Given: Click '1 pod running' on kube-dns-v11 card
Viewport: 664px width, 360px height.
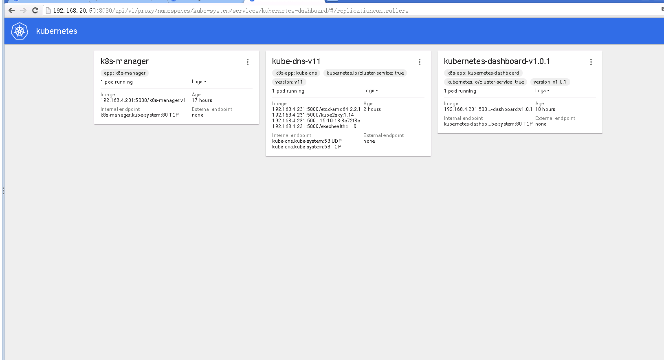Looking at the screenshot, I should click(288, 91).
